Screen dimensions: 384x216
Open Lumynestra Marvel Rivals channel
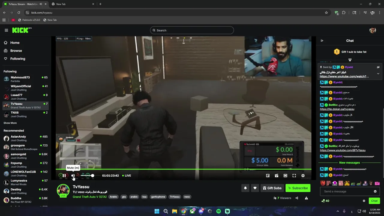[25, 182]
